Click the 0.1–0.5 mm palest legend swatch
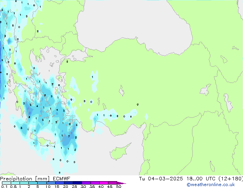 coord(7,183)
